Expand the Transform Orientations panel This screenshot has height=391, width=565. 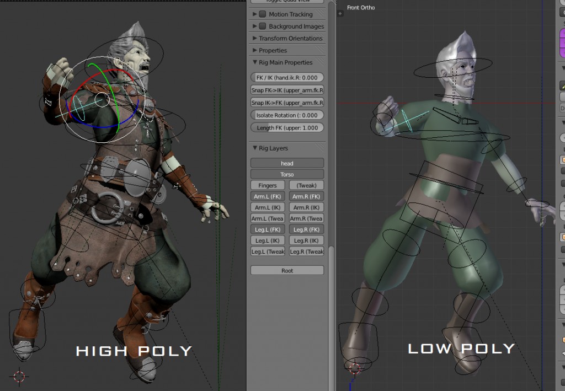[x=254, y=38]
